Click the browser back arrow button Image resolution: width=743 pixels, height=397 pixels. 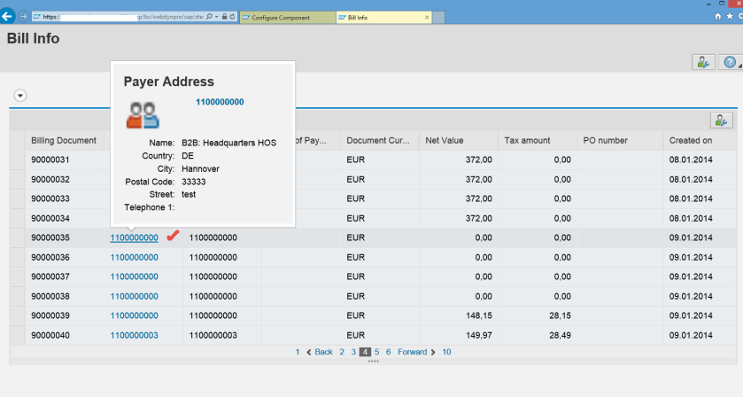click(7, 17)
